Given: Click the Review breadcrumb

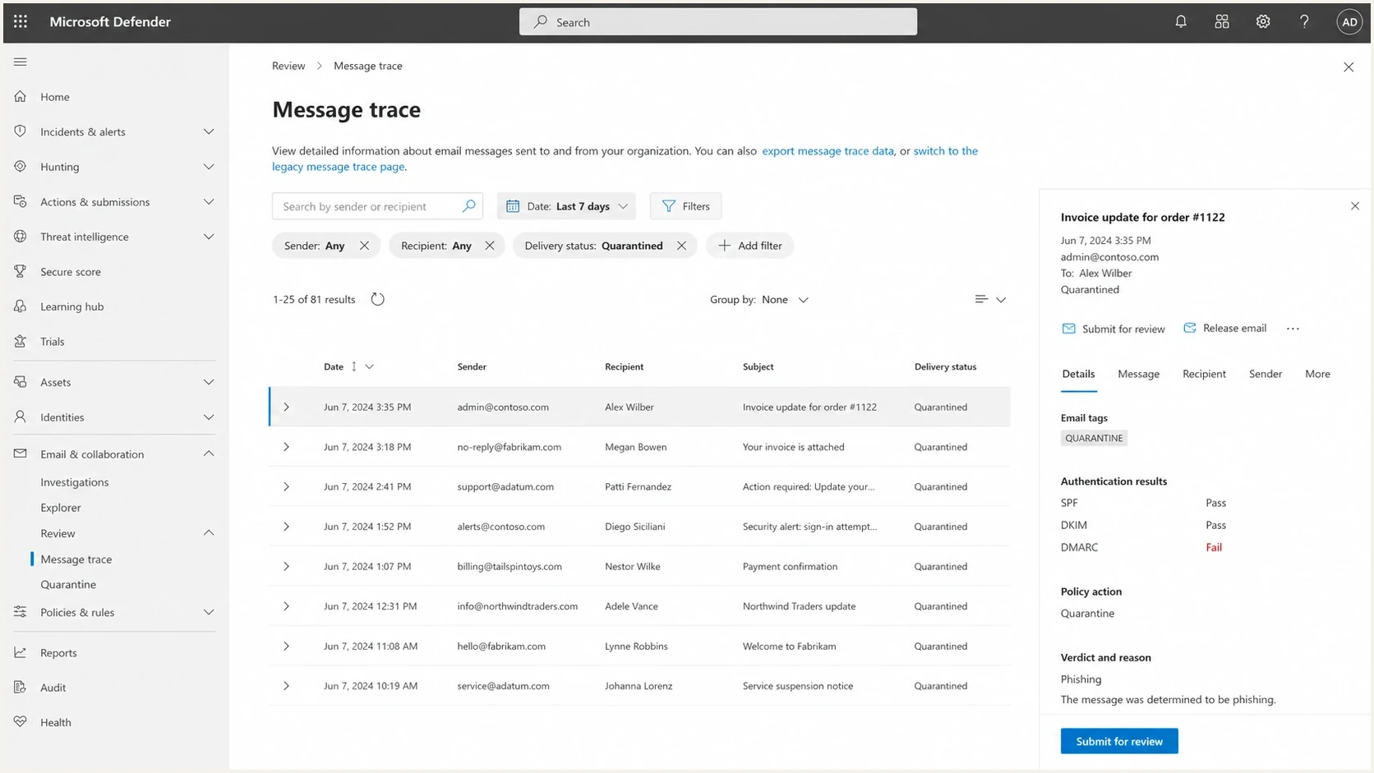Looking at the screenshot, I should click(288, 66).
